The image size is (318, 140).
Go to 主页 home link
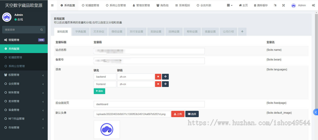pos(243,5)
